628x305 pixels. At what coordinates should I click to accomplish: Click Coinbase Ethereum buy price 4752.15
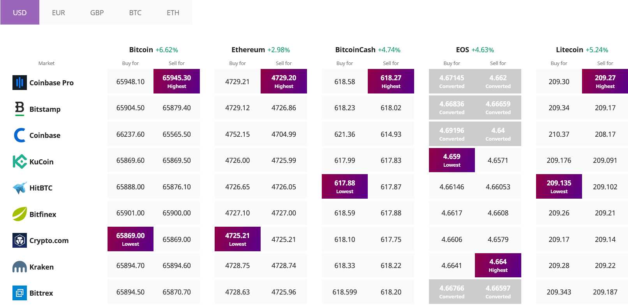click(x=238, y=134)
